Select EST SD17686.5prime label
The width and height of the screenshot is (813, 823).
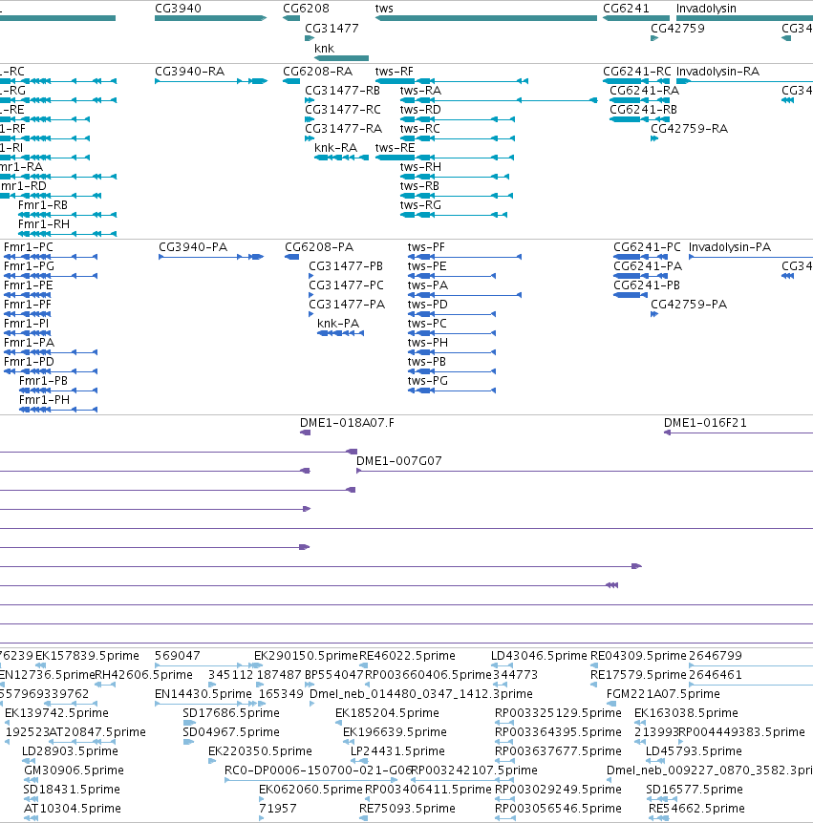pyautogui.click(x=231, y=713)
